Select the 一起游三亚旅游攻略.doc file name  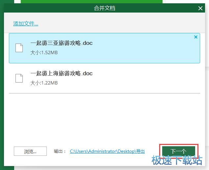click(x=61, y=43)
